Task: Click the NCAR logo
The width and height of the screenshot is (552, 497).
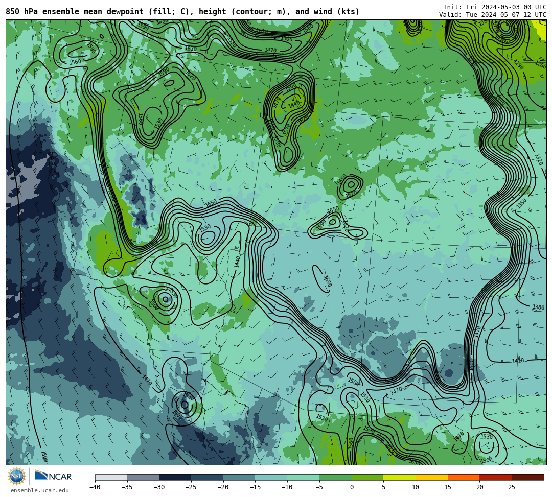Action: [x=54, y=476]
